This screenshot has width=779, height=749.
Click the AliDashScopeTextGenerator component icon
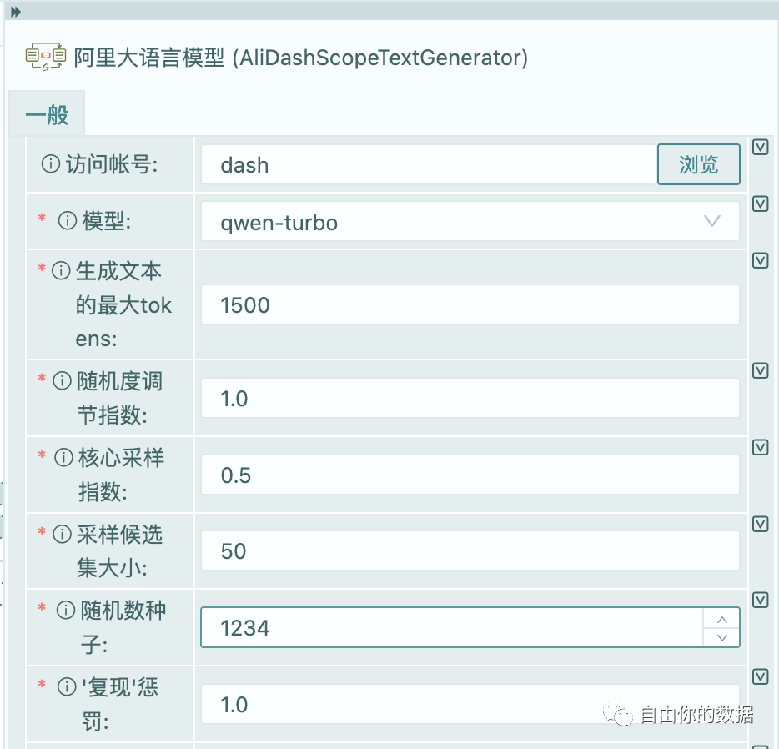point(46,58)
